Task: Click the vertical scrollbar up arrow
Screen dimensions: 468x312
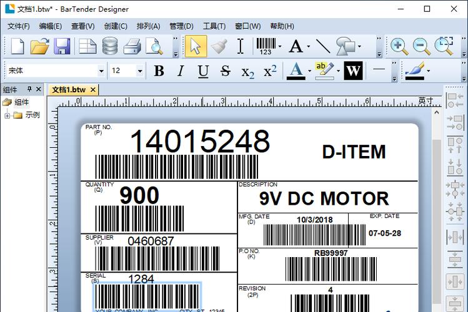Action: 436,113
